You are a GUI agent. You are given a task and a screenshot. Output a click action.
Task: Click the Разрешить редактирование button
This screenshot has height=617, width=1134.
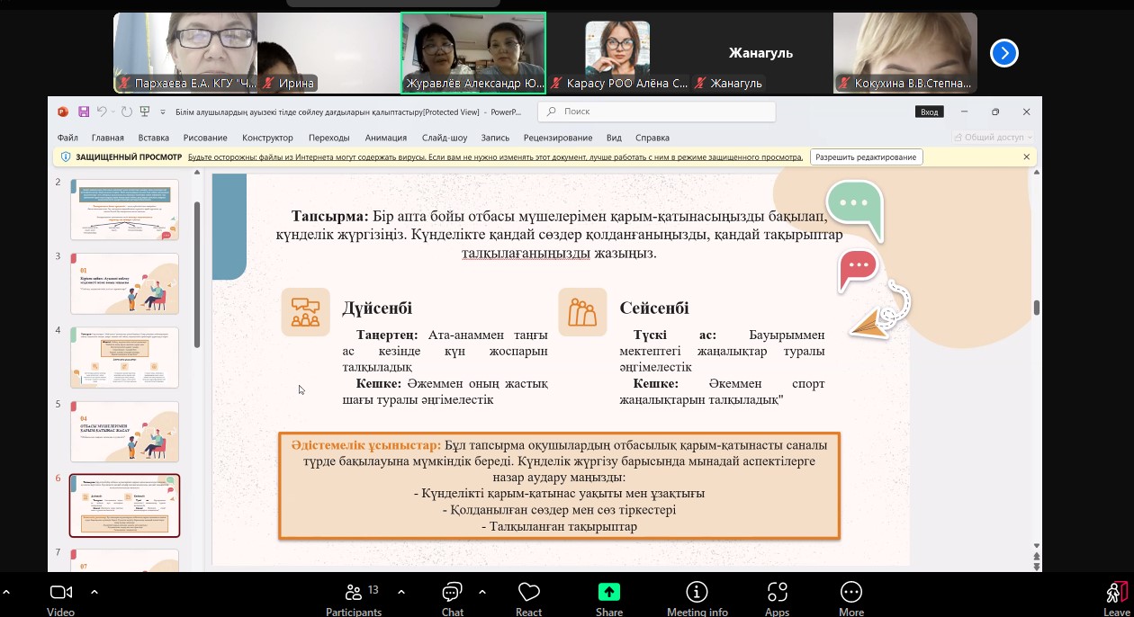(867, 157)
